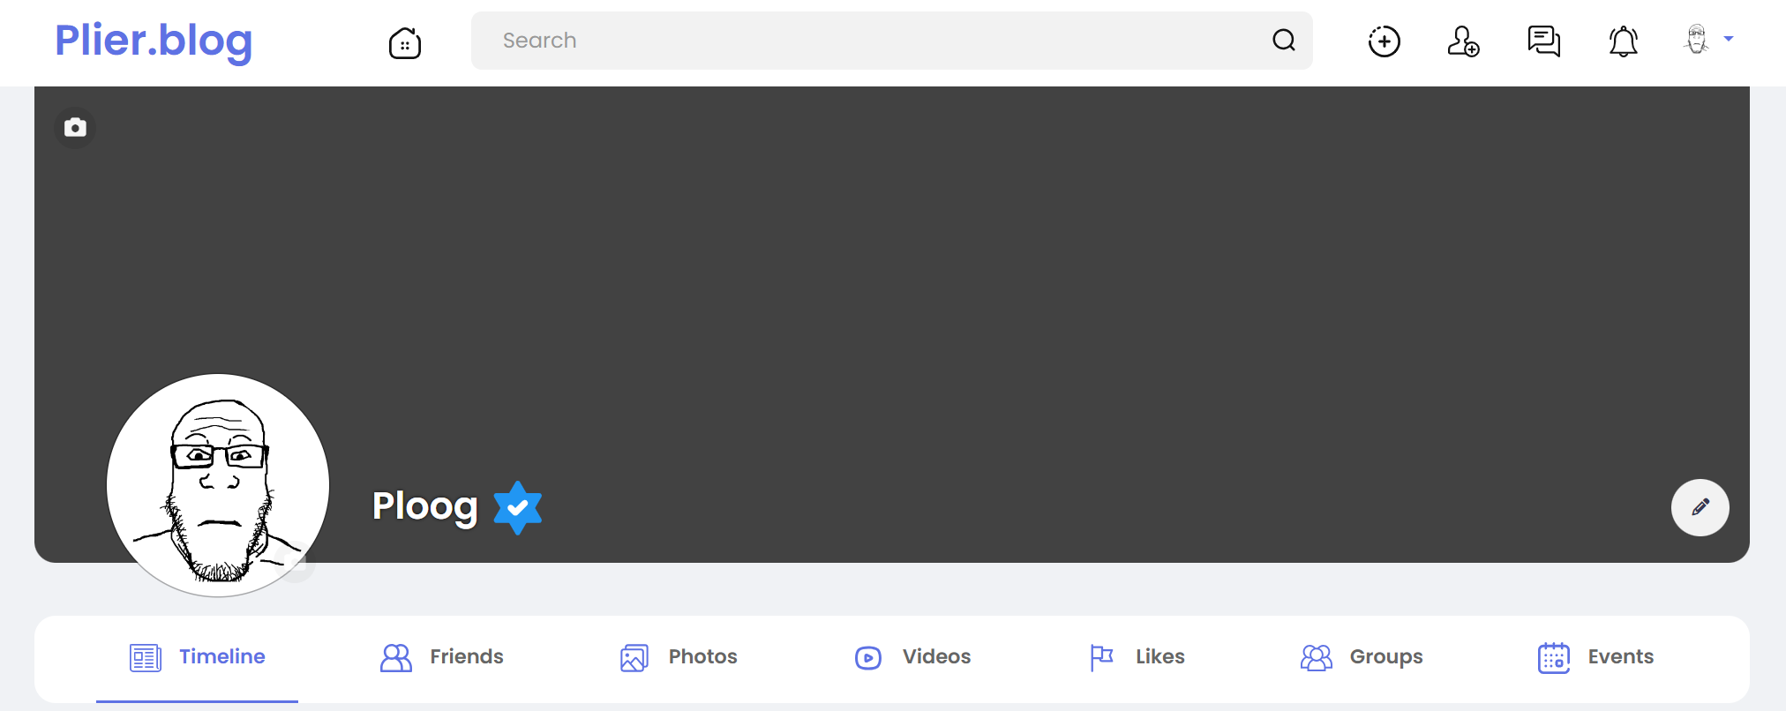Focus the Search input field
This screenshot has width=1786, height=711.
click(x=891, y=41)
